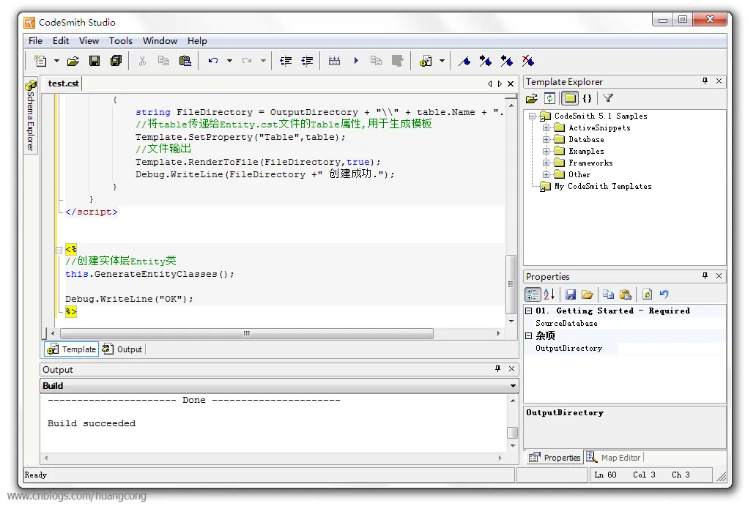This screenshot has width=756, height=509.
Task: Click the save icon in Properties toolbar
Action: 570,294
